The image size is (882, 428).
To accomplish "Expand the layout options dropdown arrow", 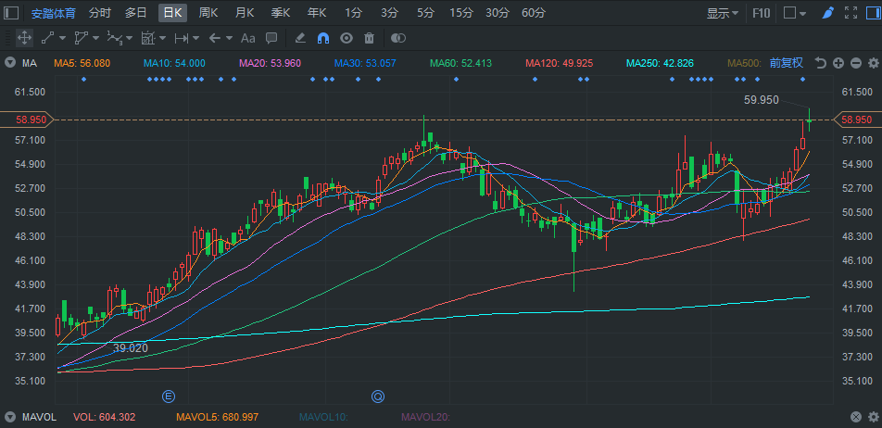I will pyautogui.click(x=802, y=14).
